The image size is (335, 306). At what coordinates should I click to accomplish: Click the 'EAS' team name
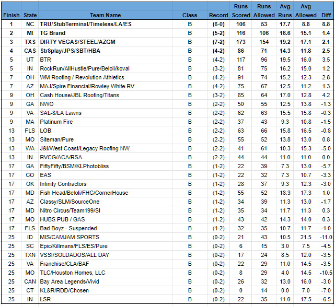click(45, 175)
